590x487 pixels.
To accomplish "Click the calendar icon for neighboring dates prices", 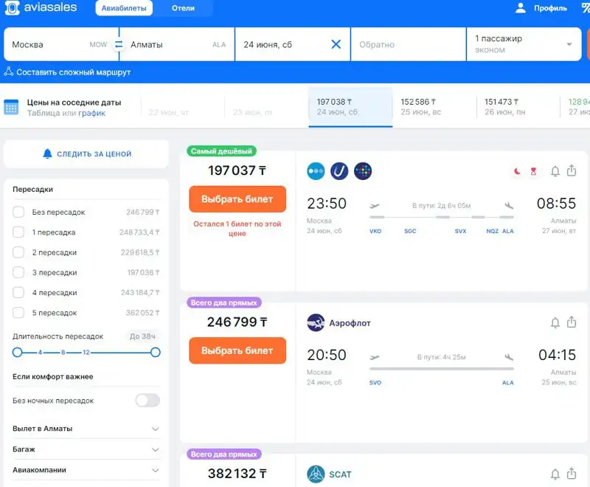I will click(x=11, y=108).
